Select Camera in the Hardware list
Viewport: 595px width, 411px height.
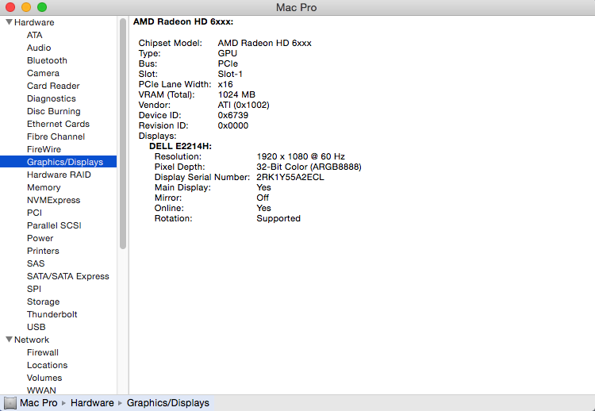43,73
